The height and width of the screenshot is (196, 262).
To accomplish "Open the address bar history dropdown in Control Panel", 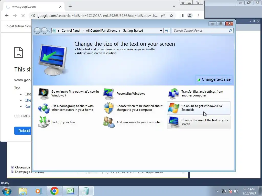I will coord(161,31).
